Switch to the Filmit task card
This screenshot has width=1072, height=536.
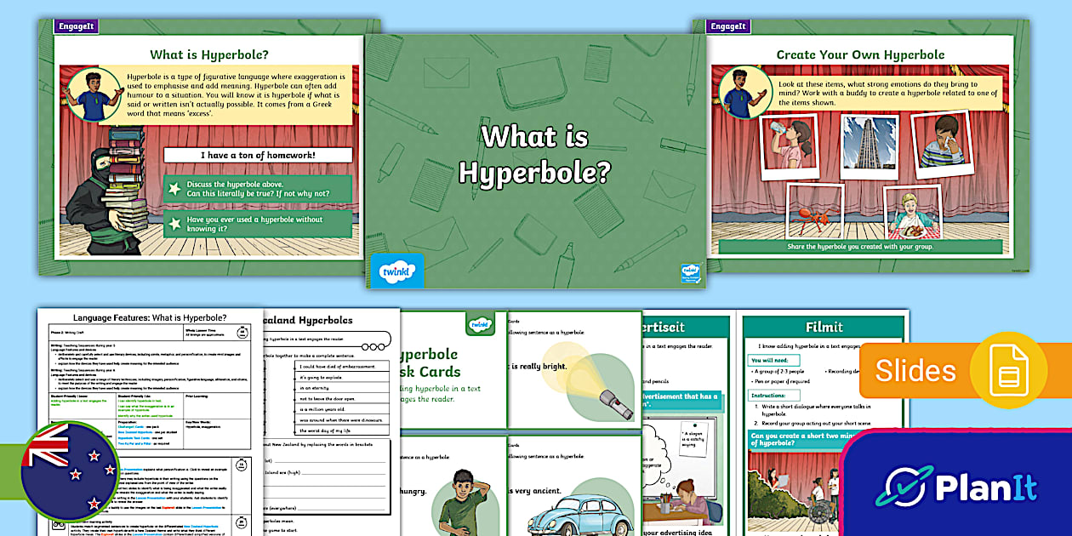(822, 326)
